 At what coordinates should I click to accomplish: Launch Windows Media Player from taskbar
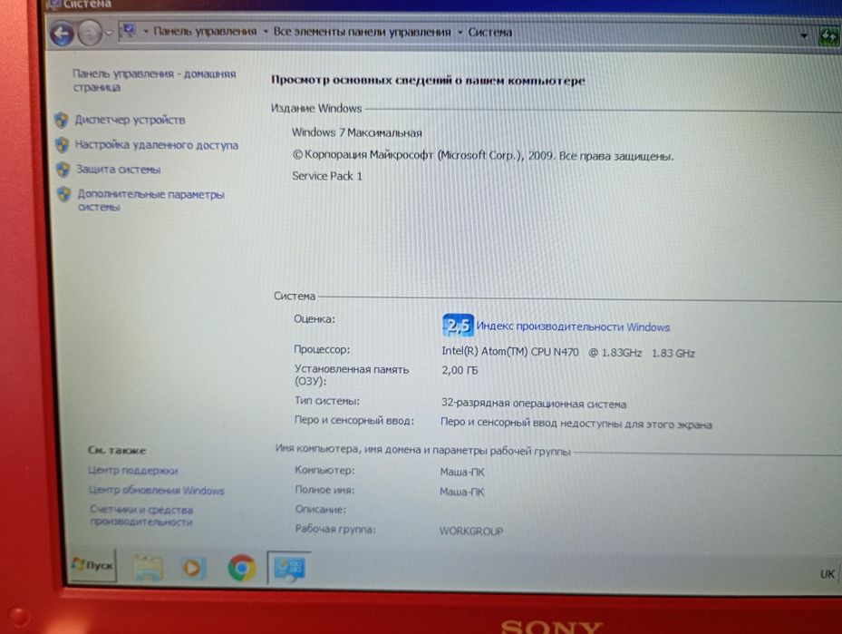coord(192,568)
